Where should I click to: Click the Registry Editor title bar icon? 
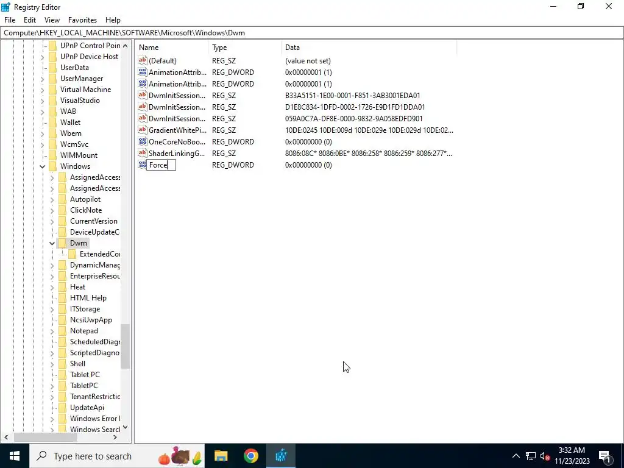(5, 7)
